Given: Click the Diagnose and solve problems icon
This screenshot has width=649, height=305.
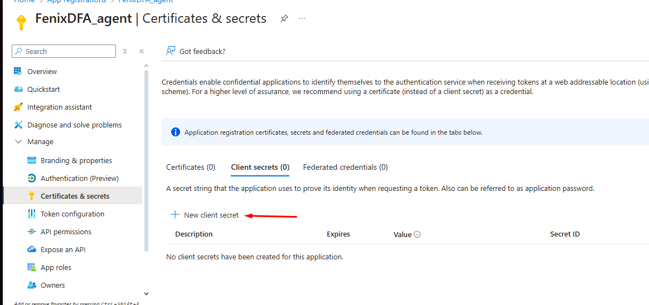Looking at the screenshot, I should [x=18, y=125].
